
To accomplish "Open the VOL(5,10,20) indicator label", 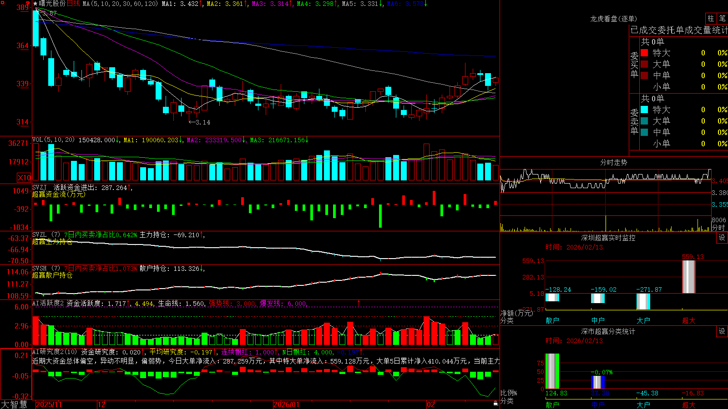I will click(53, 140).
